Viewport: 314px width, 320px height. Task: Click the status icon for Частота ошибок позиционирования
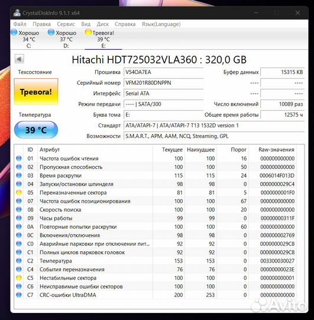[x=19, y=201]
